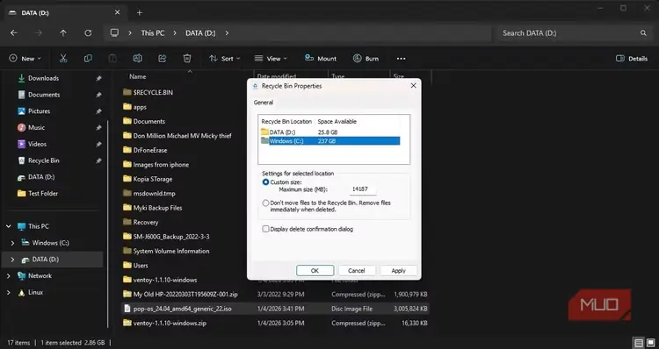
Task: Click the search magnifier icon
Action: 643,32
